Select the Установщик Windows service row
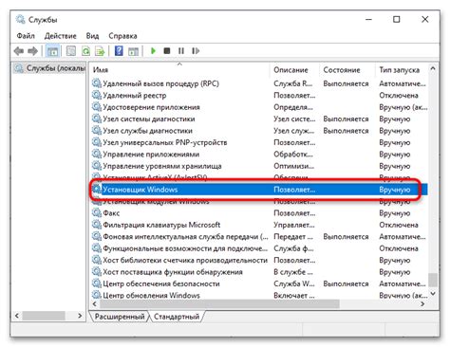Screen dimensions: 450x347 [259, 190]
